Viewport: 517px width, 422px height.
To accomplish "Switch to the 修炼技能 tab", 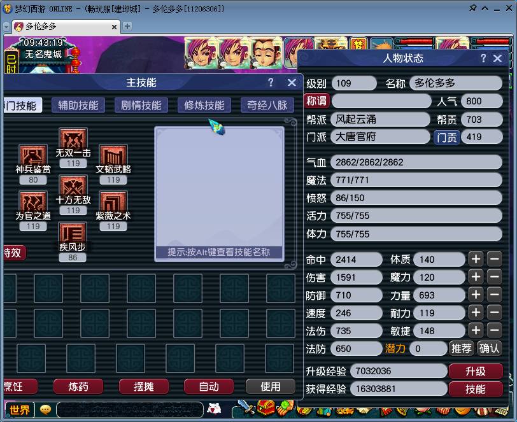I will point(204,106).
